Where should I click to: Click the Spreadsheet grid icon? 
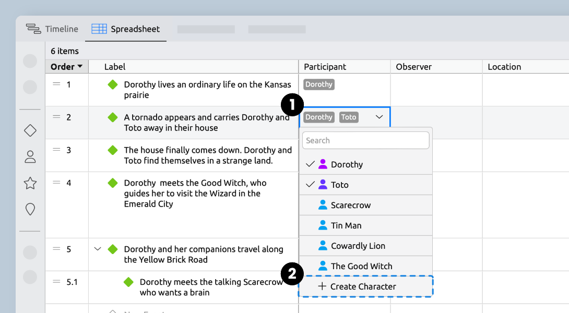tap(99, 29)
